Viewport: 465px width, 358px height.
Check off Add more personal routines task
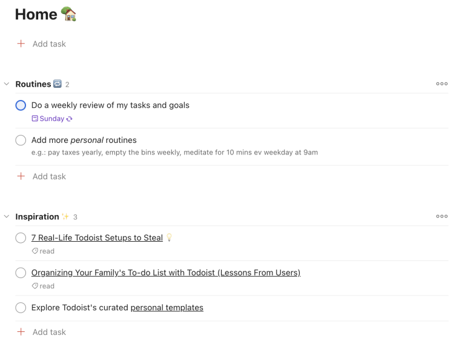click(x=21, y=141)
